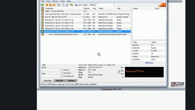
Task: Click the copy server info pages icon
Action: [63, 5]
